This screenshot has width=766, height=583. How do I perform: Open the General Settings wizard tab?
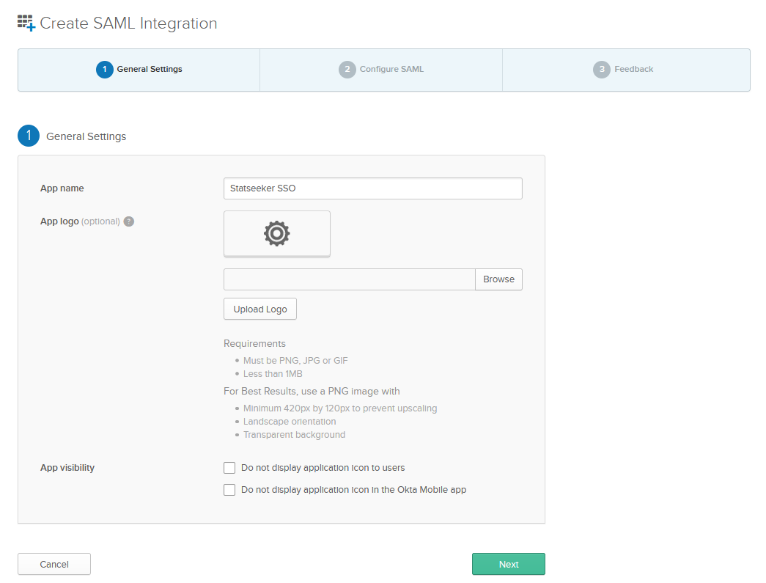click(x=139, y=70)
